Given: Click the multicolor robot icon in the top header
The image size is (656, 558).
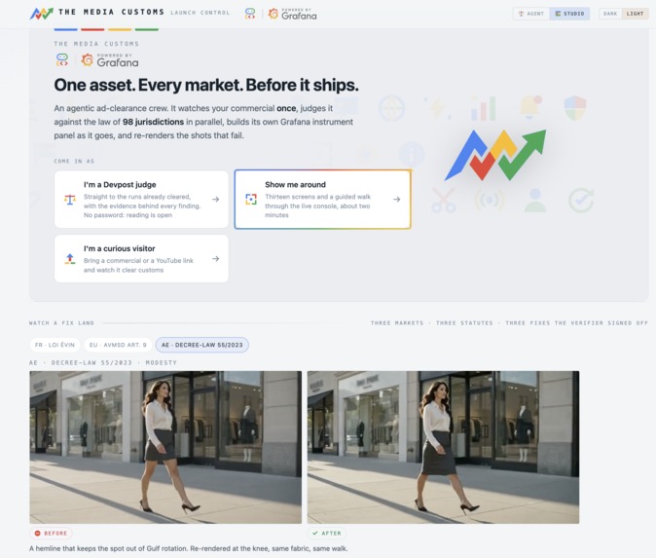Looking at the screenshot, I should coord(250,14).
